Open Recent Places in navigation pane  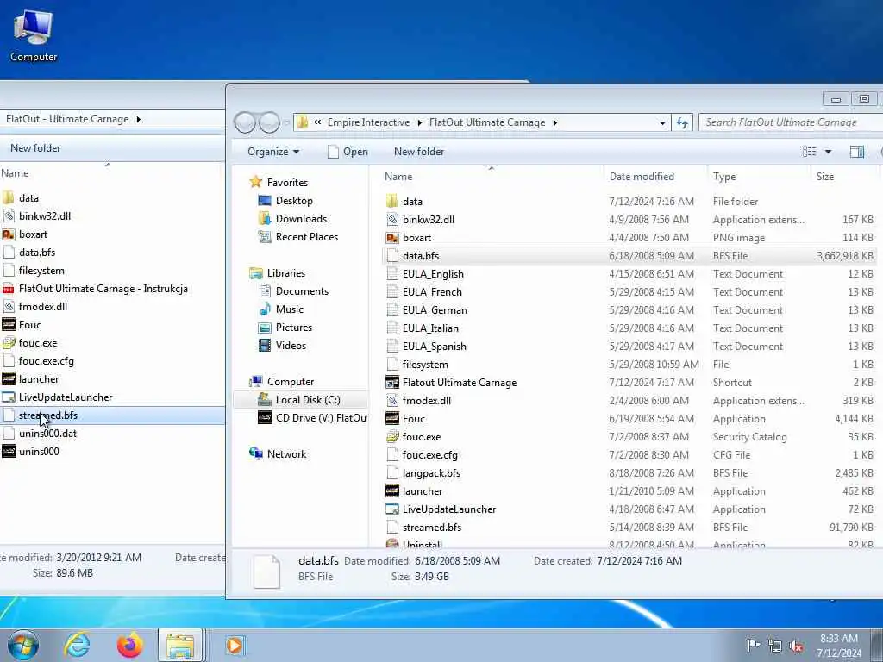tap(307, 237)
